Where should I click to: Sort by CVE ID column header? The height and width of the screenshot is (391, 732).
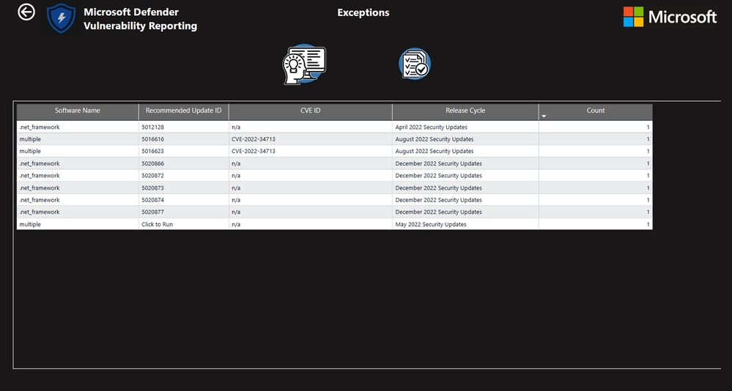point(311,111)
